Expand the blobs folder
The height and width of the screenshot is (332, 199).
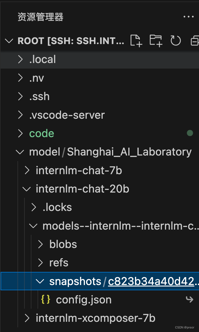tap(40, 244)
